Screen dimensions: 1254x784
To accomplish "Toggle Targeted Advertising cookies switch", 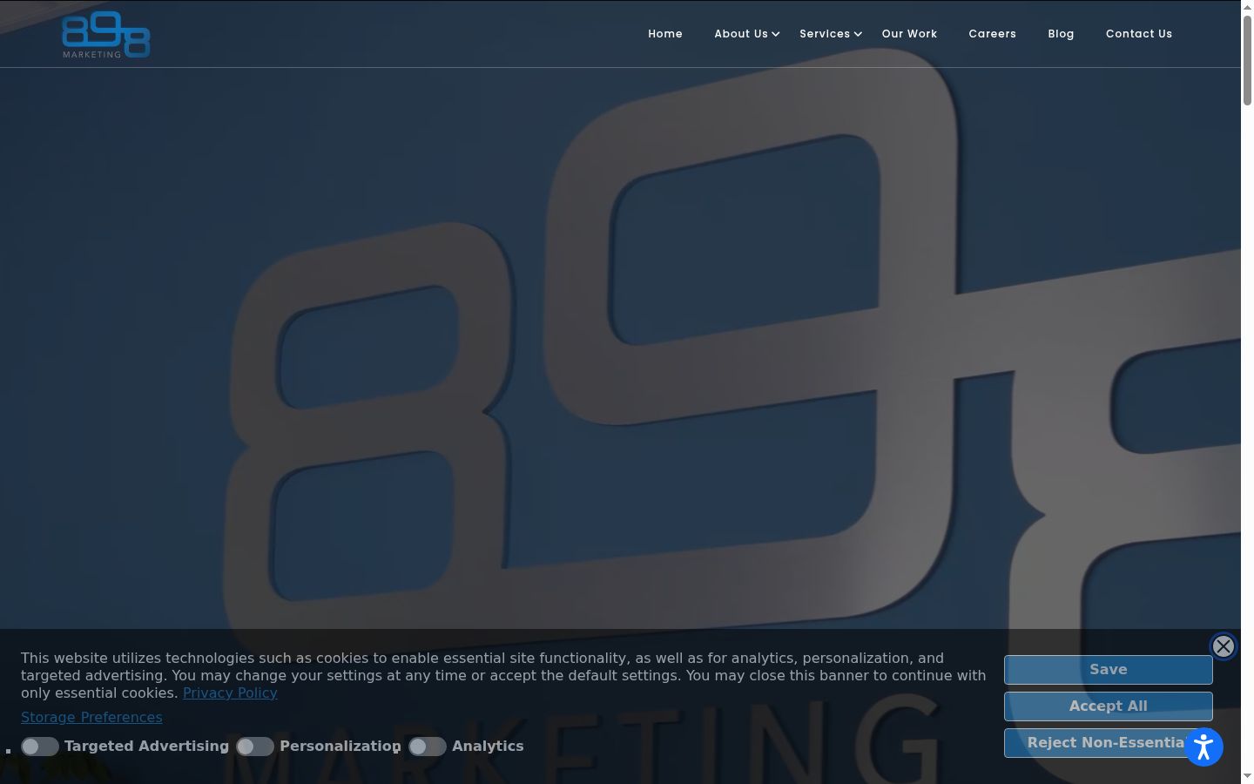I will 40,747.
